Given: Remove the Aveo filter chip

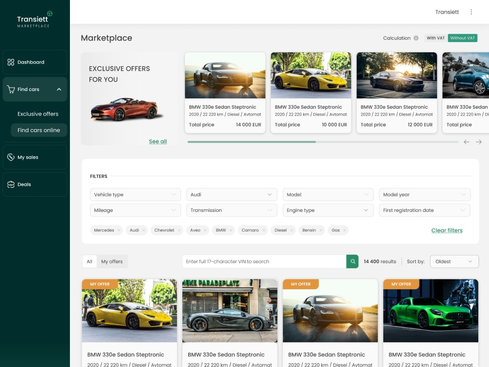Looking at the screenshot, I should (205, 230).
